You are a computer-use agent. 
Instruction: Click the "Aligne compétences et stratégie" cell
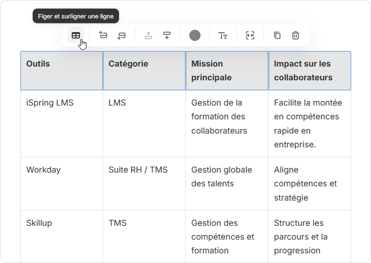pyautogui.click(x=309, y=184)
